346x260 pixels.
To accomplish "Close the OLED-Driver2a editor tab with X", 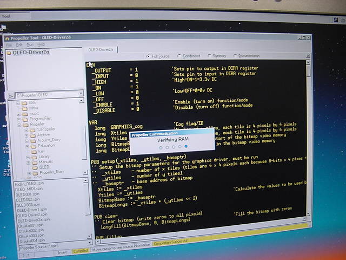I will (x=308, y=56).
